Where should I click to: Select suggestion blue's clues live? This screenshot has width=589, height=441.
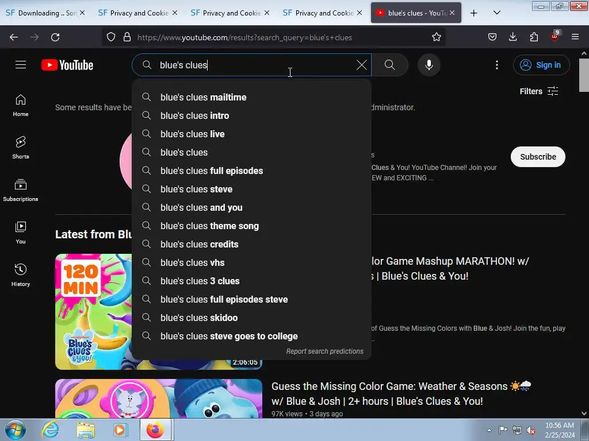pyautogui.click(x=251, y=134)
